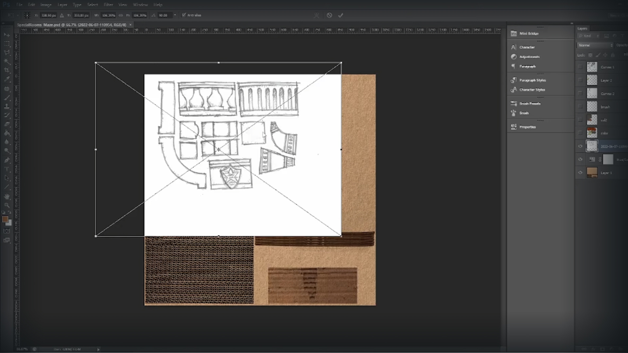628x353 pixels.
Task: Open the Brush Presets panel
Action: [530, 103]
